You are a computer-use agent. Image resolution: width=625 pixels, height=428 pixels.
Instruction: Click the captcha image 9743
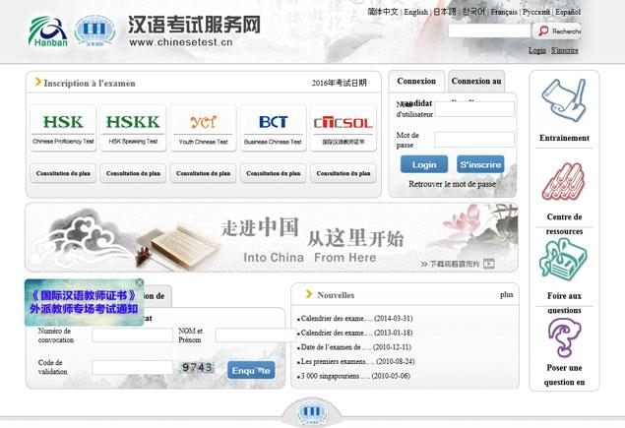click(x=197, y=367)
